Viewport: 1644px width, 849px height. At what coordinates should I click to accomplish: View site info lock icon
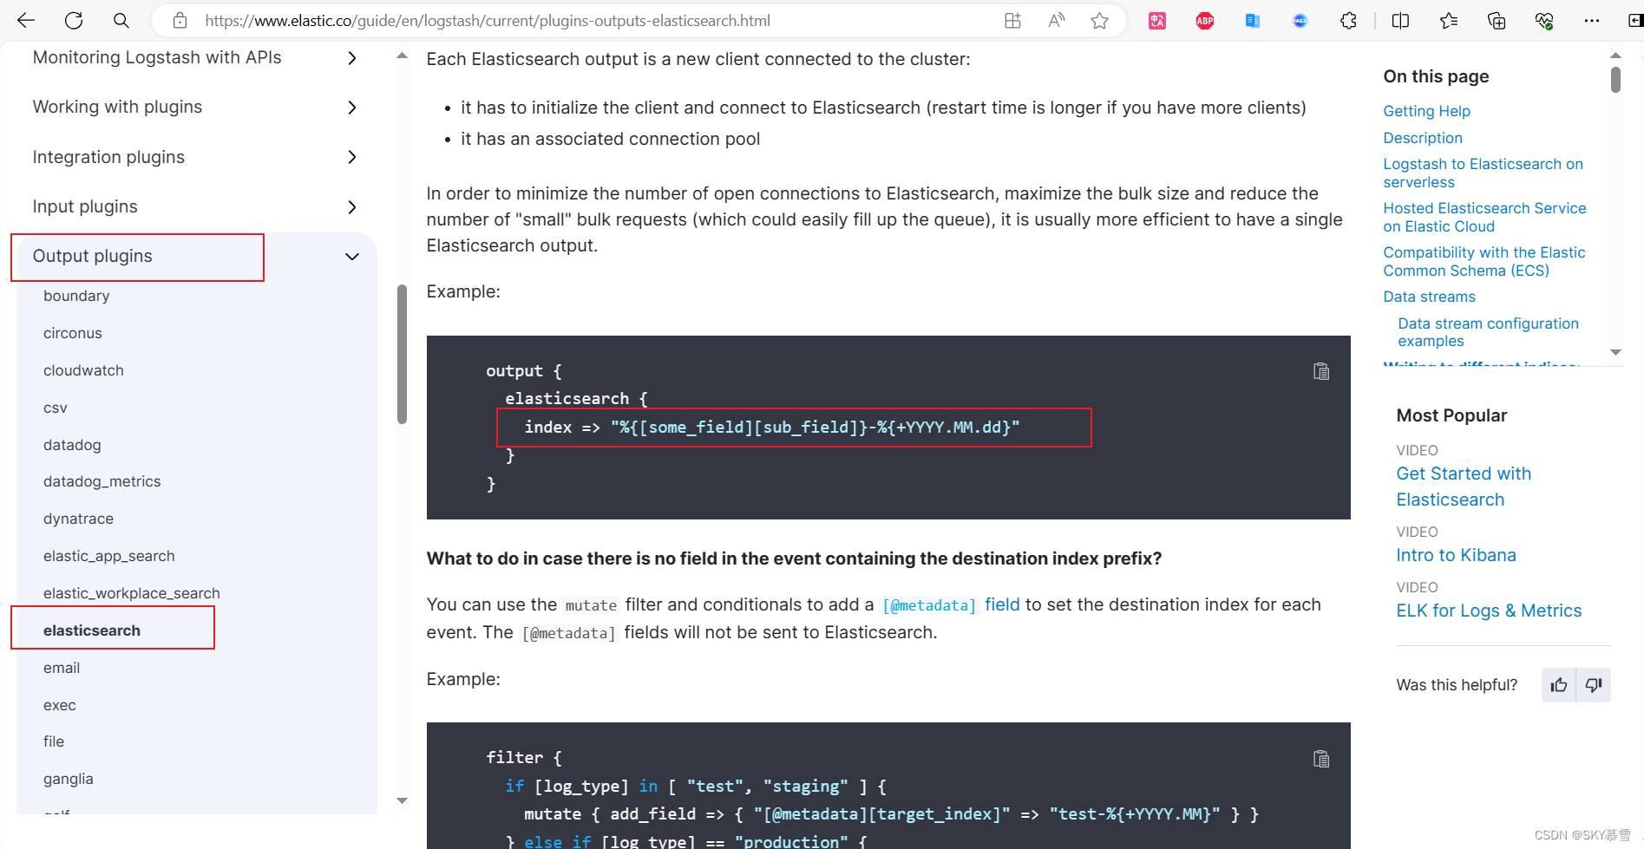pyautogui.click(x=180, y=21)
